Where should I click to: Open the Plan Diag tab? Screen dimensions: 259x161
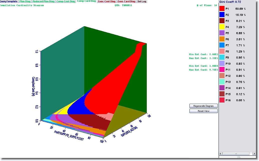click(x=25, y=1)
